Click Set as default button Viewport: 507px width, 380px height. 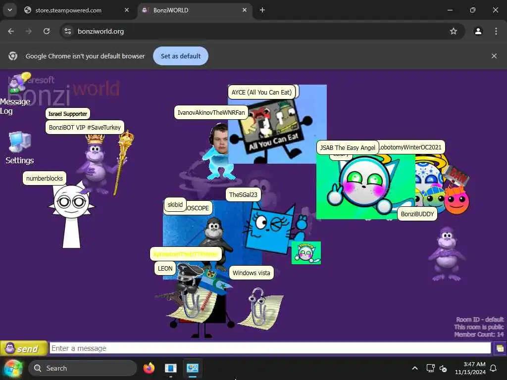tap(181, 56)
